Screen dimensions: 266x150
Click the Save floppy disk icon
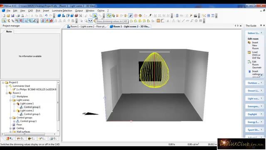click(x=12, y=16)
